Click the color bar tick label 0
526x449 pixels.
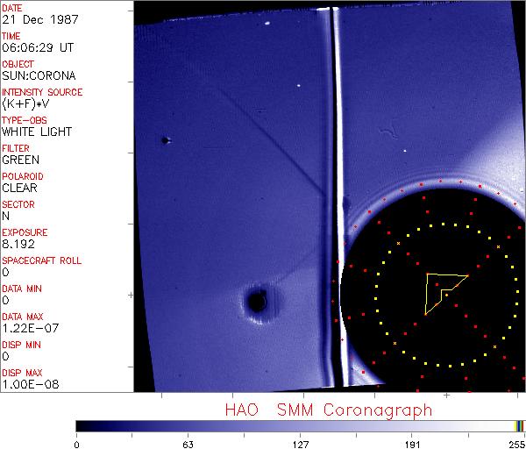pyautogui.click(x=77, y=445)
